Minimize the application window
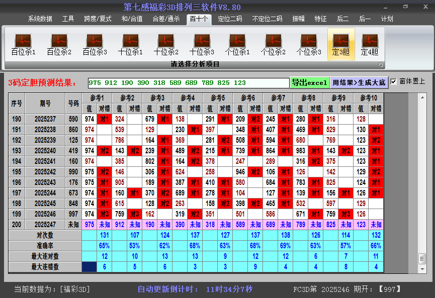435x298 pixels. [386, 7]
